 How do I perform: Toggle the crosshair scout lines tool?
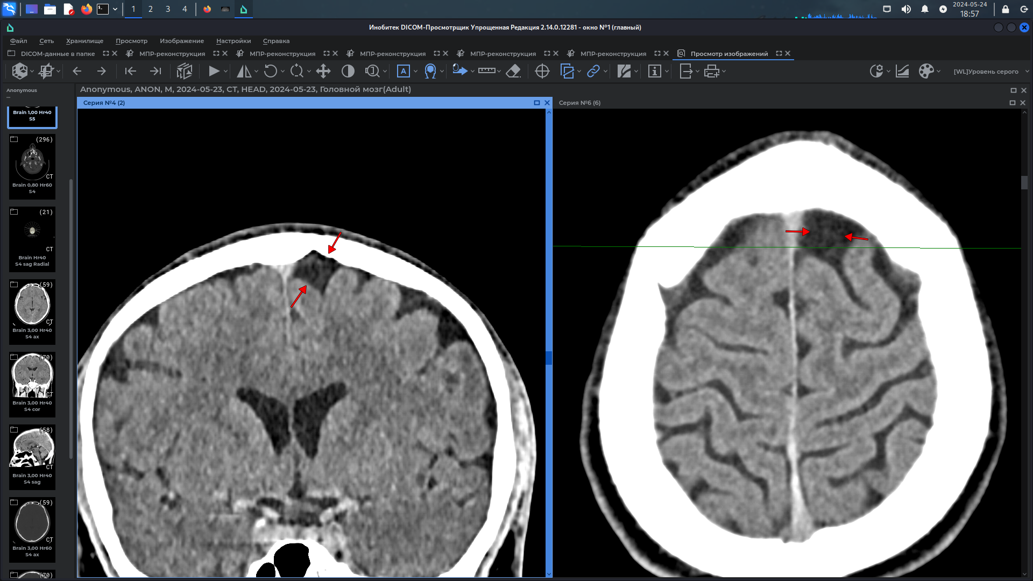click(x=542, y=71)
